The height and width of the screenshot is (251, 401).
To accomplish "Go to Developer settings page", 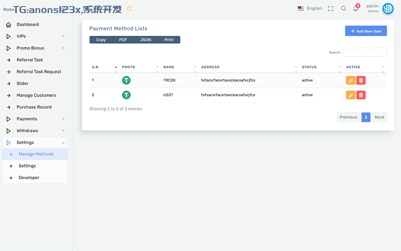I will (29, 178).
